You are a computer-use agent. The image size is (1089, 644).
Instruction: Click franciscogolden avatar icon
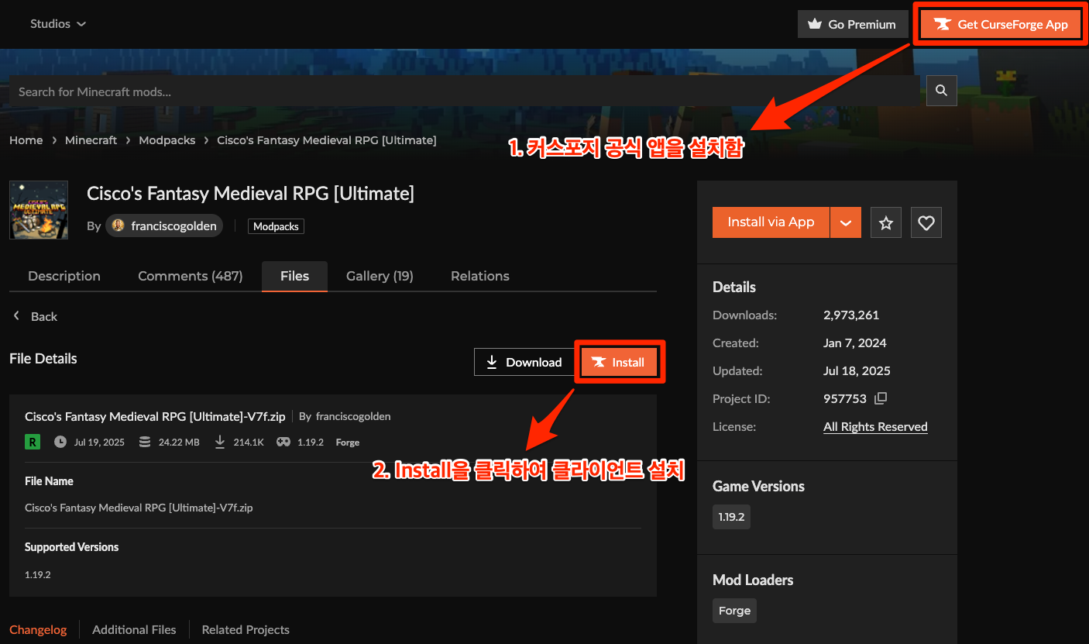[118, 226]
